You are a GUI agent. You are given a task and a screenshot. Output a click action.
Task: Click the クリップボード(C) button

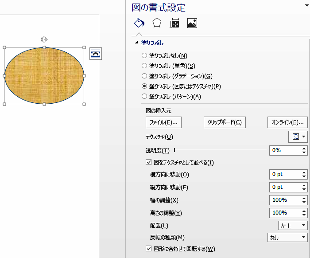point(225,122)
